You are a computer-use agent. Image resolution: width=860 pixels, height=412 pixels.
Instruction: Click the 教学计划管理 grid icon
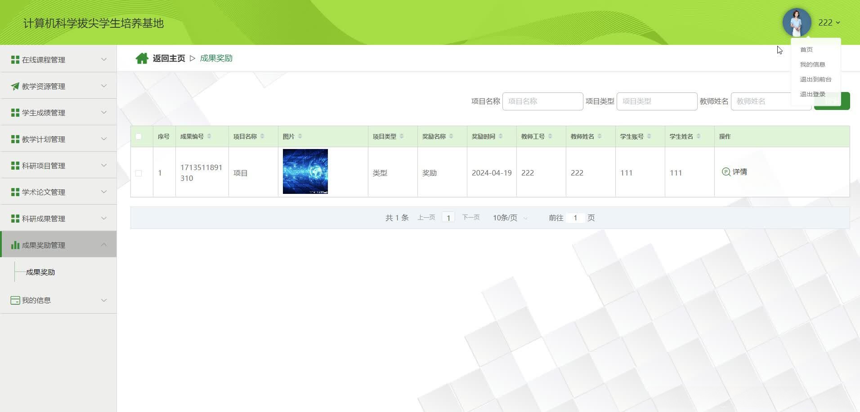tap(15, 139)
